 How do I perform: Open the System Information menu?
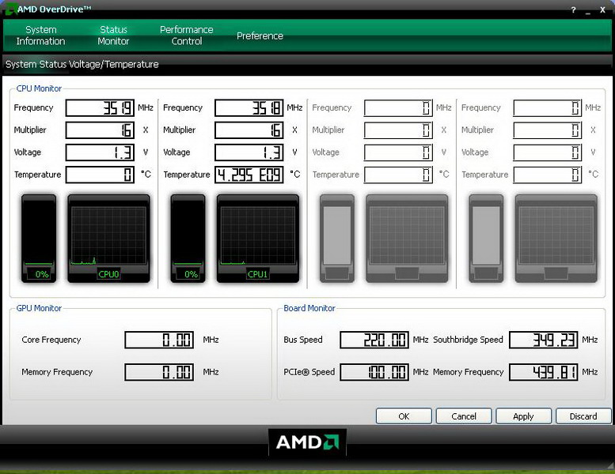click(x=41, y=36)
